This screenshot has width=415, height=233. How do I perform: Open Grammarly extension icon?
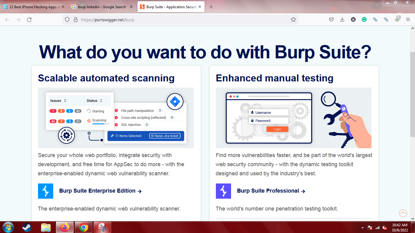pos(364,19)
